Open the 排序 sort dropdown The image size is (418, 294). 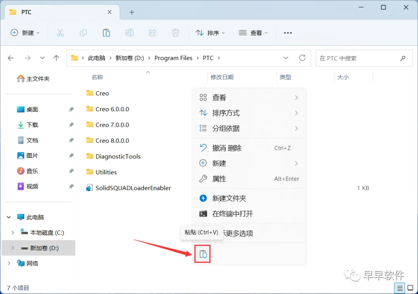[210, 33]
